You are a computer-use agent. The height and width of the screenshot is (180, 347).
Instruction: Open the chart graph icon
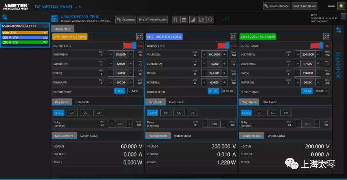201,20
